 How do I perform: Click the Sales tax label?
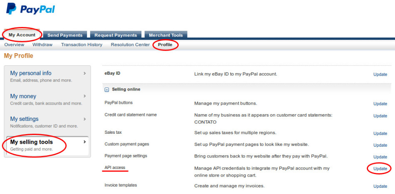114,132
